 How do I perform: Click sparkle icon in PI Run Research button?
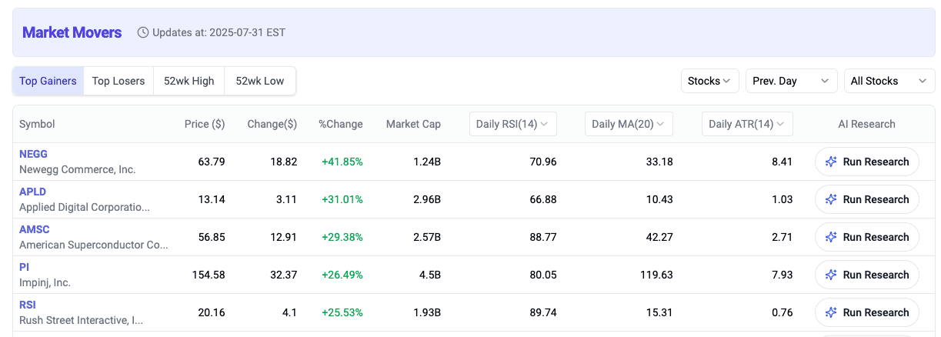(x=831, y=275)
